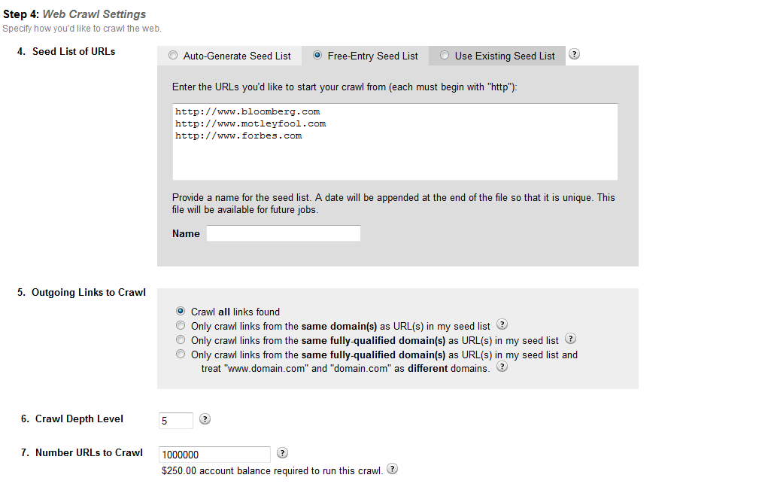Screen dimensions: 765x493
Task: Switch to the Use Existing Seed List tab
Action: pyautogui.click(x=504, y=56)
